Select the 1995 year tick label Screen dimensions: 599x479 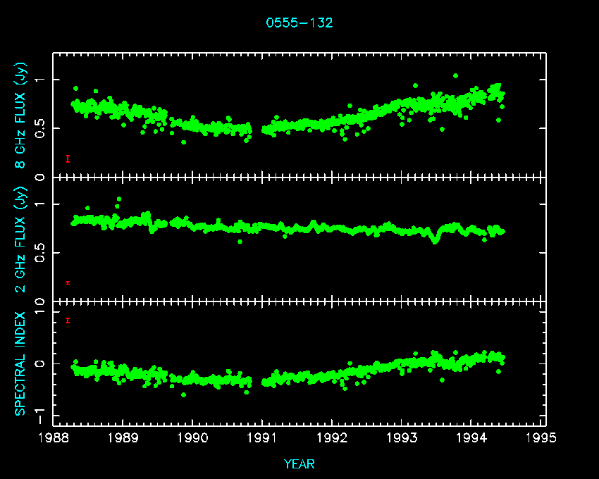click(541, 437)
